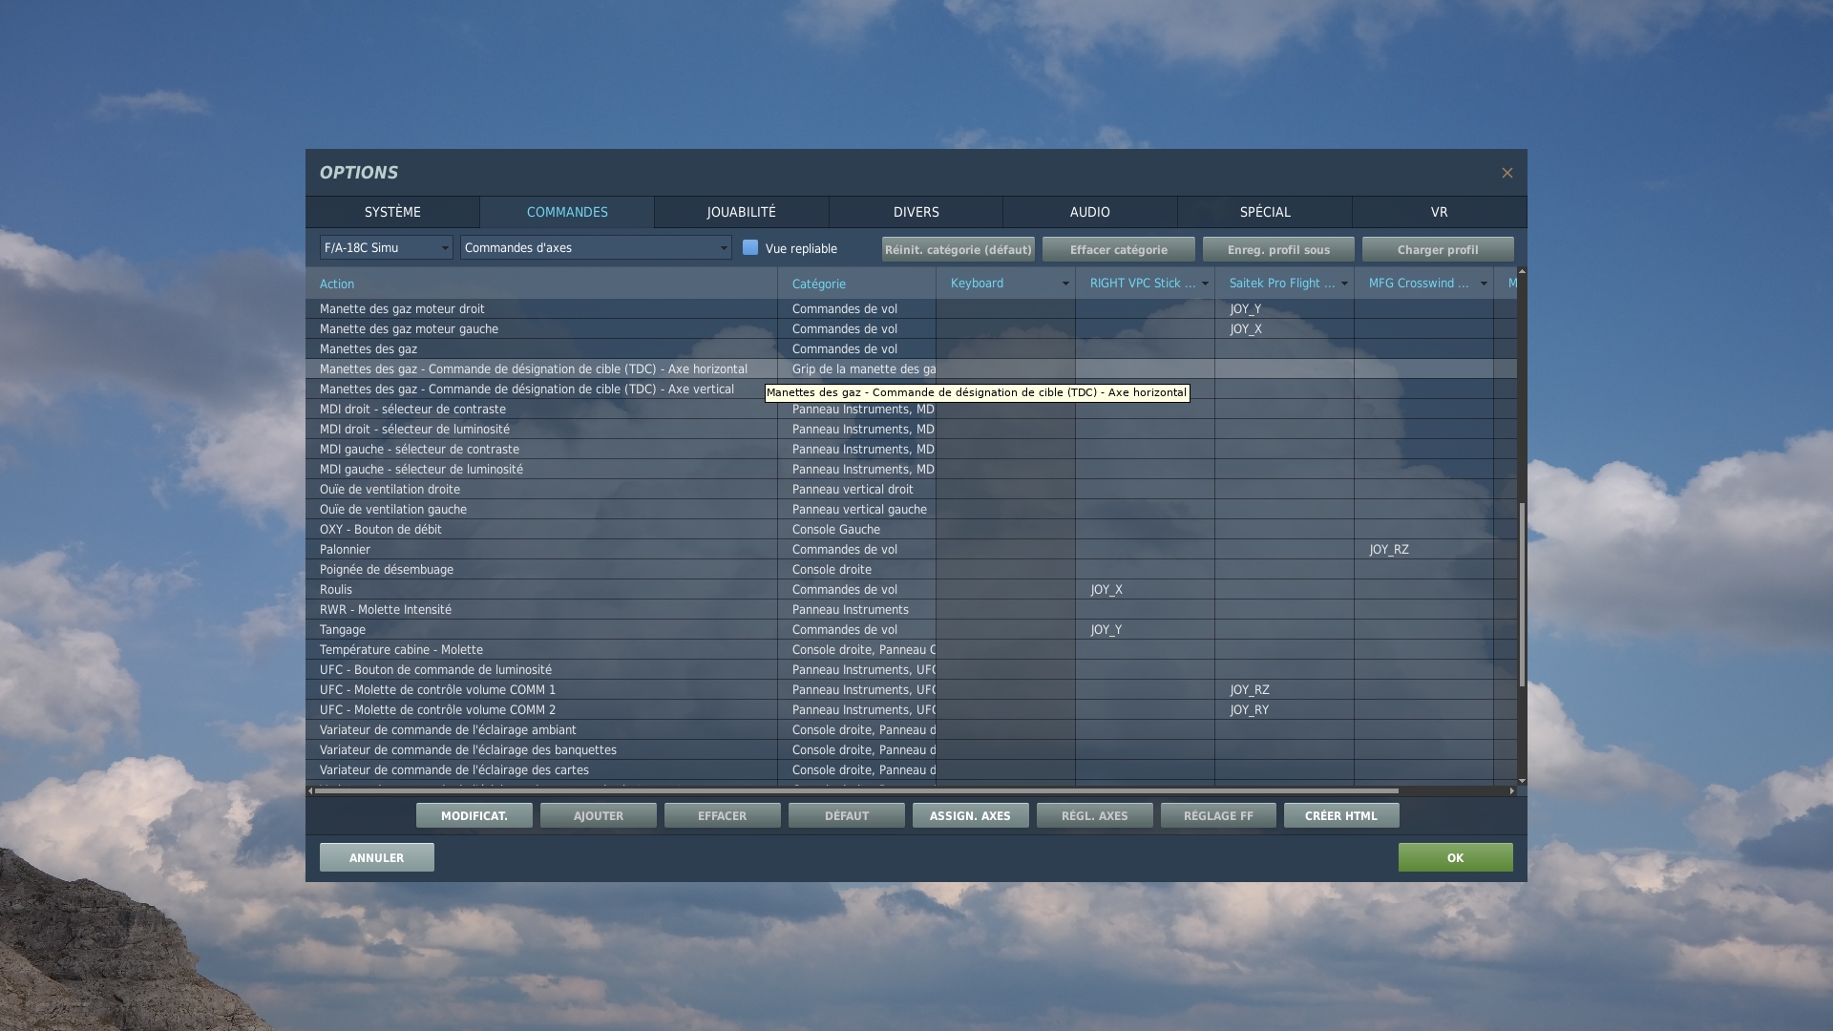
Task: Open the COMMANDES tab
Action: tap(567, 212)
